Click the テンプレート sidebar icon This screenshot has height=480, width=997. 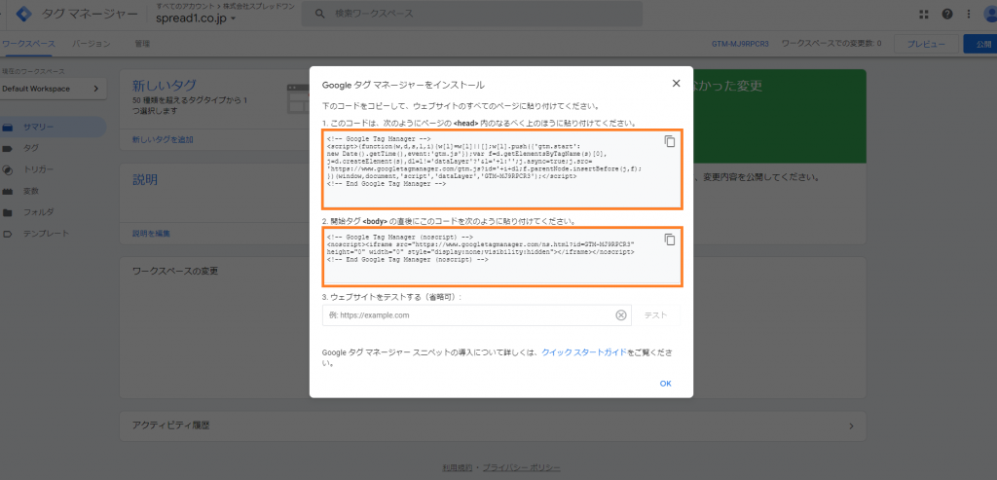tap(8, 234)
